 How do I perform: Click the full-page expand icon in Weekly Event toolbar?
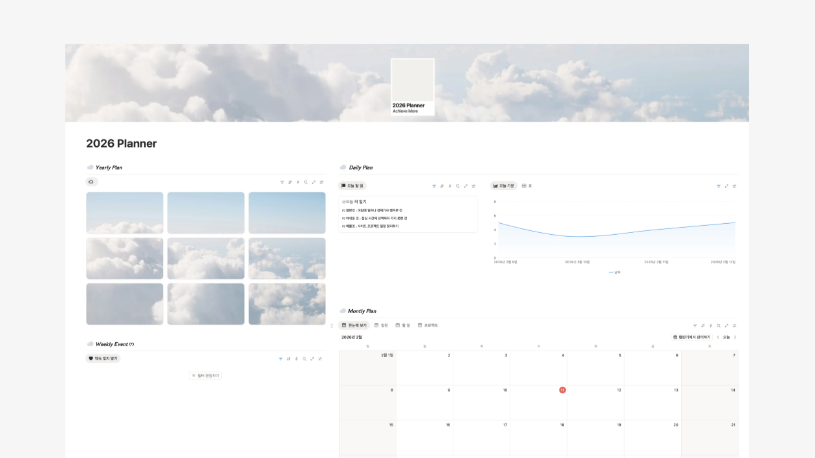pos(312,358)
